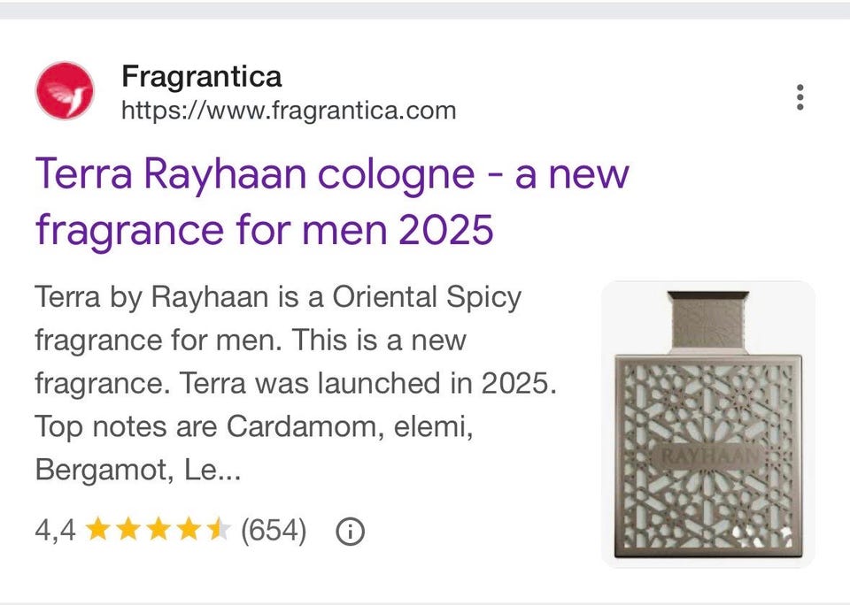Click the truncated 'Bergamot, Le...' snippet line
This screenshot has height=605, width=850.
(138, 470)
